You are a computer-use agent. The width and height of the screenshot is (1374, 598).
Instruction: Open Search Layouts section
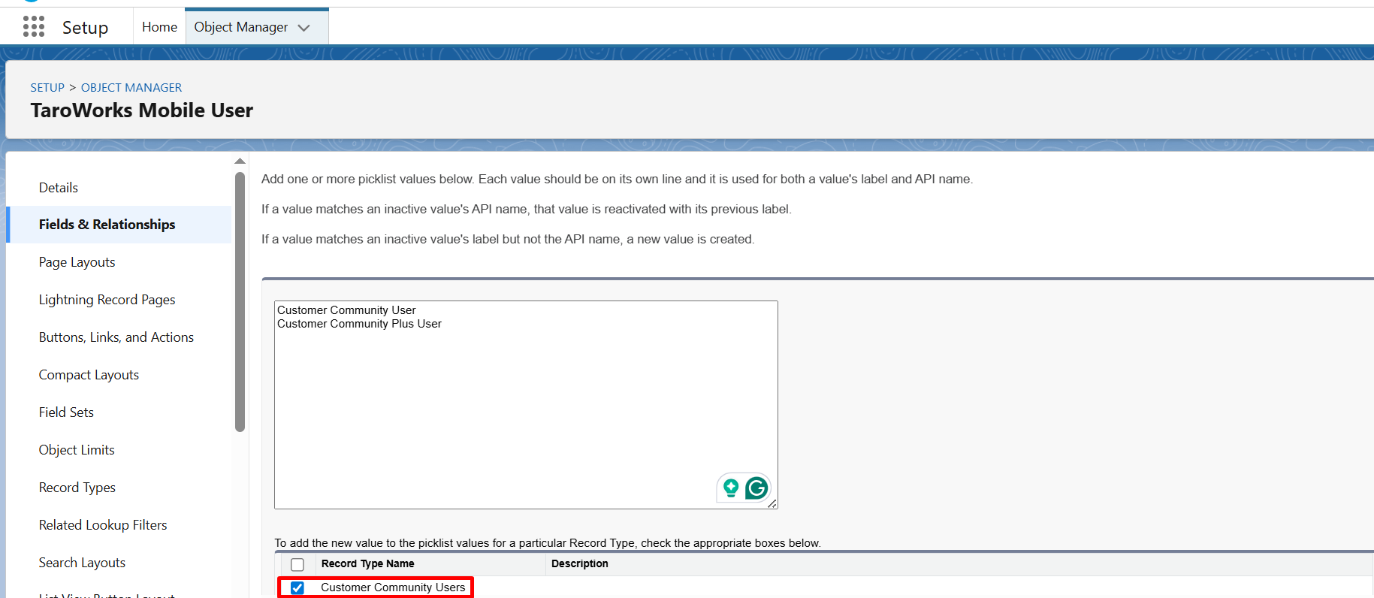coord(82,563)
